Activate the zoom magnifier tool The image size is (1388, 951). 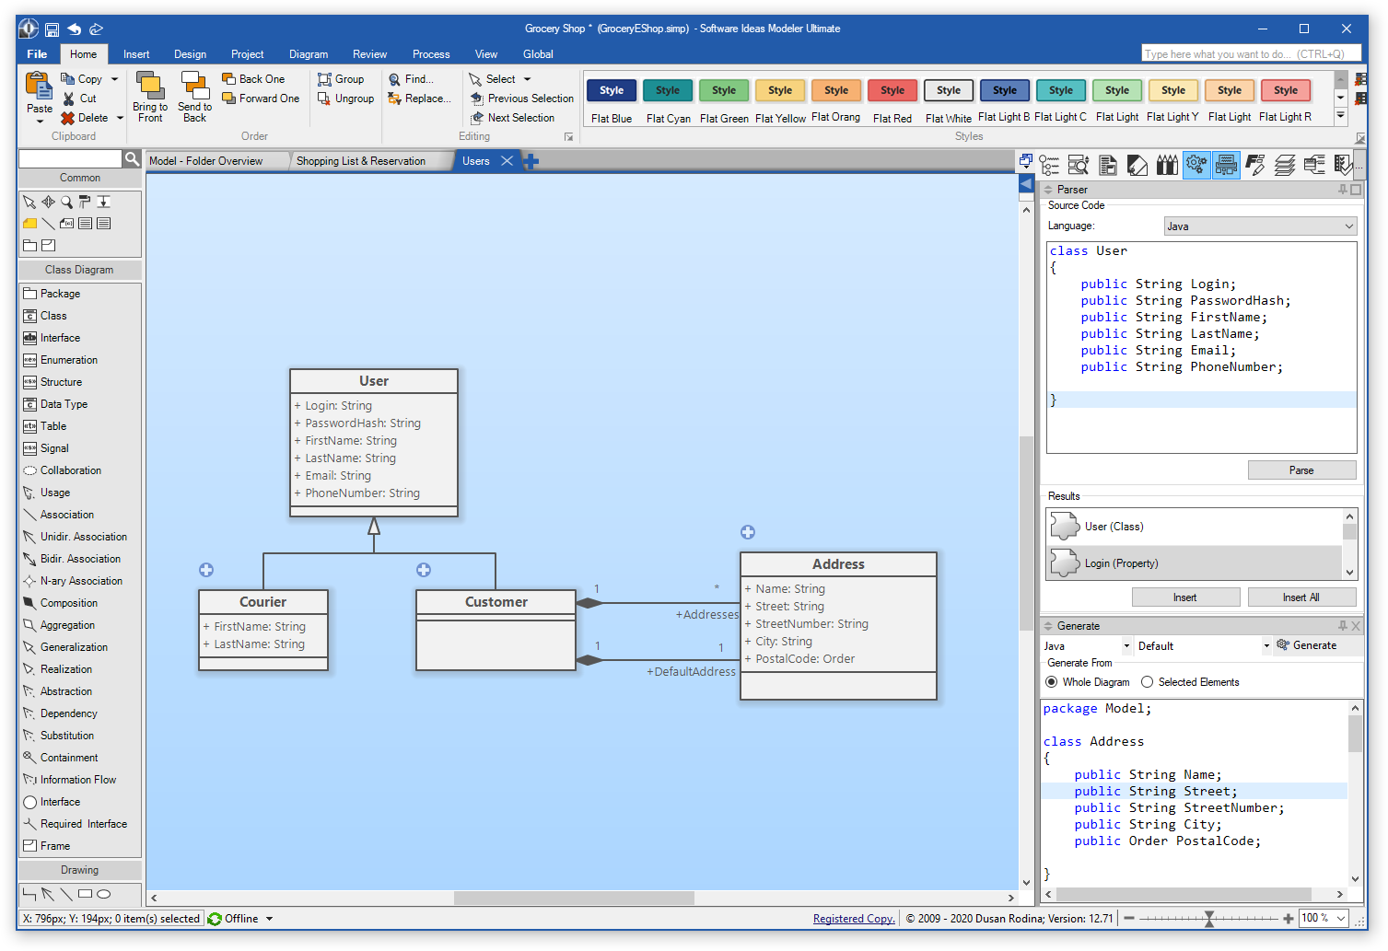[x=65, y=201]
